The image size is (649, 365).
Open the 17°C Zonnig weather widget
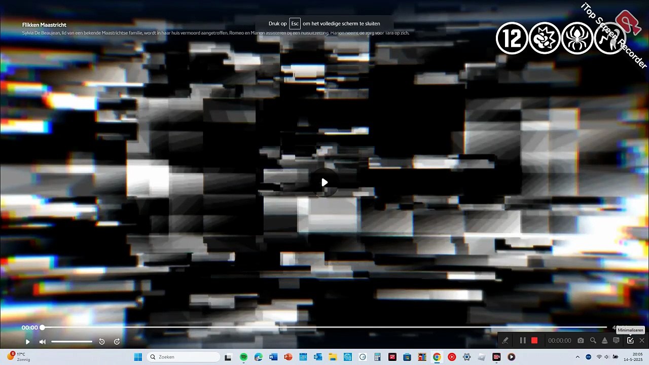click(19, 357)
